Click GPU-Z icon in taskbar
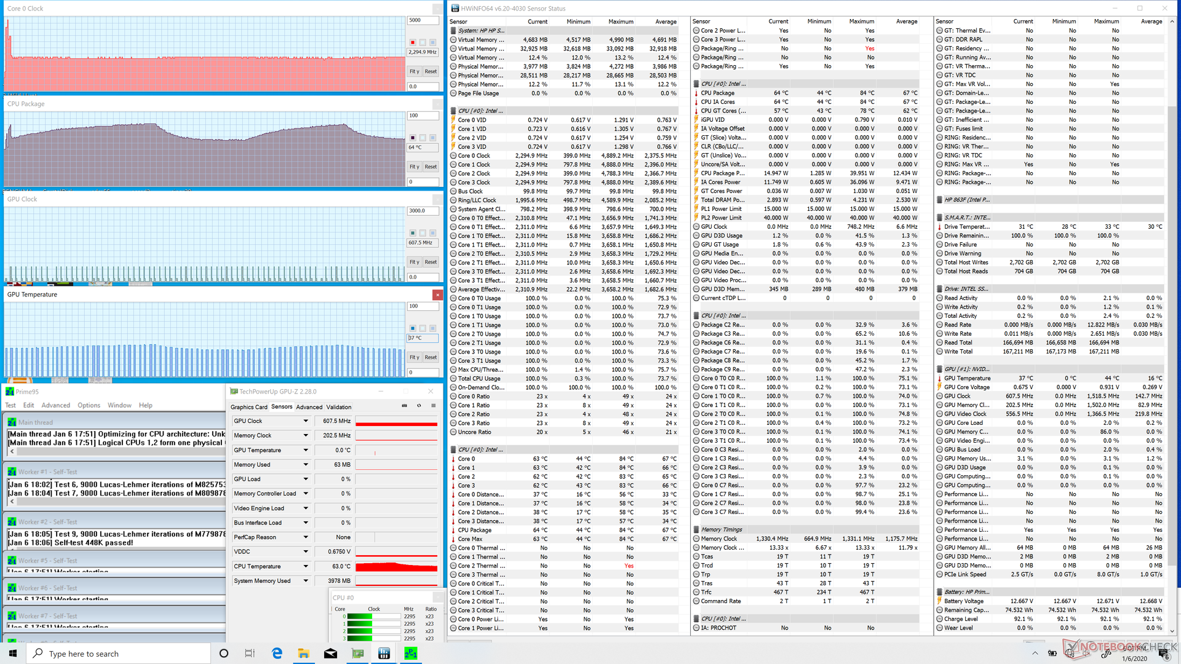The image size is (1181, 664). 357,654
